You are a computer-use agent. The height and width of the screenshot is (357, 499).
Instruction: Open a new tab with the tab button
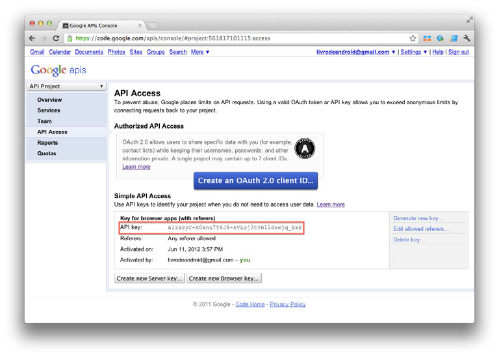(153, 25)
